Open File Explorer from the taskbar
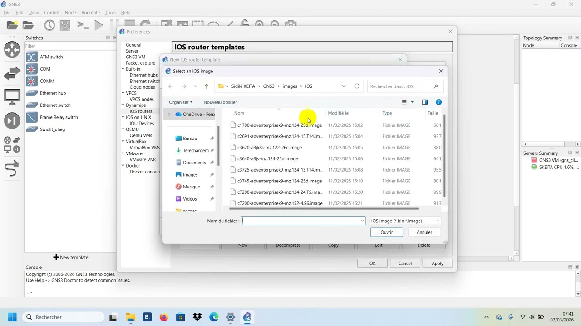581x326 pixels. 130,317
